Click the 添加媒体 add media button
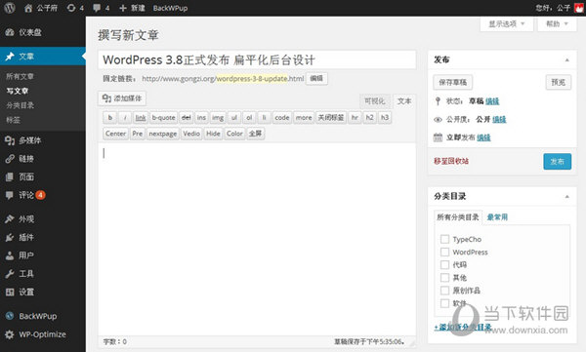 pos(122,98)
